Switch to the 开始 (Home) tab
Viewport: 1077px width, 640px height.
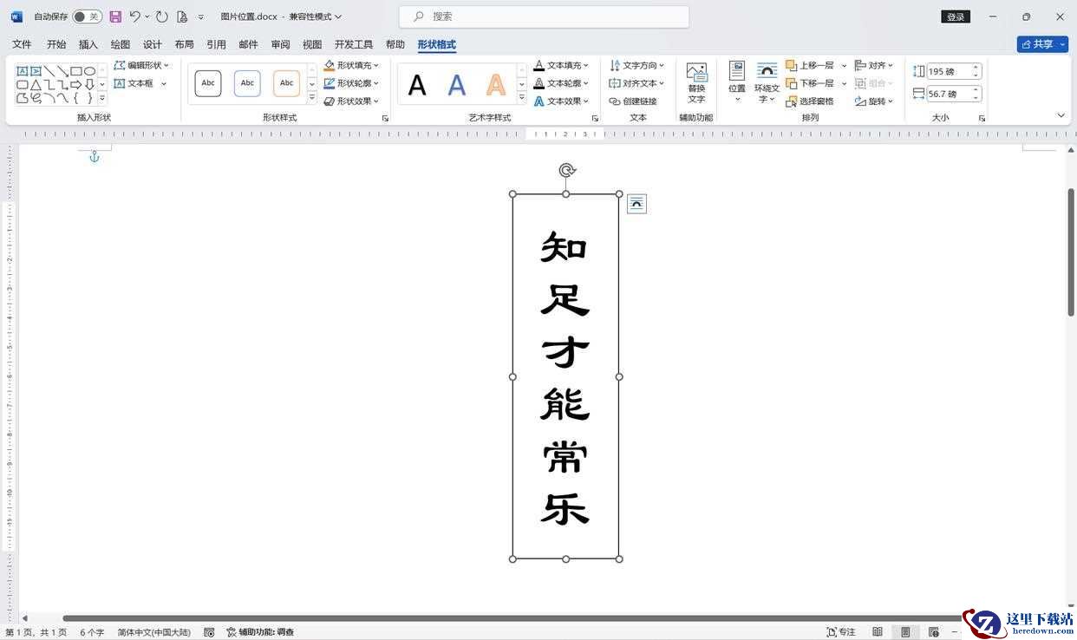pos(56,44)
